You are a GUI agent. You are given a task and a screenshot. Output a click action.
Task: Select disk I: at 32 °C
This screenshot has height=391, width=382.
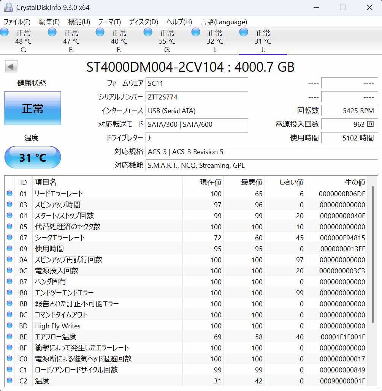(x=215, y=40)
